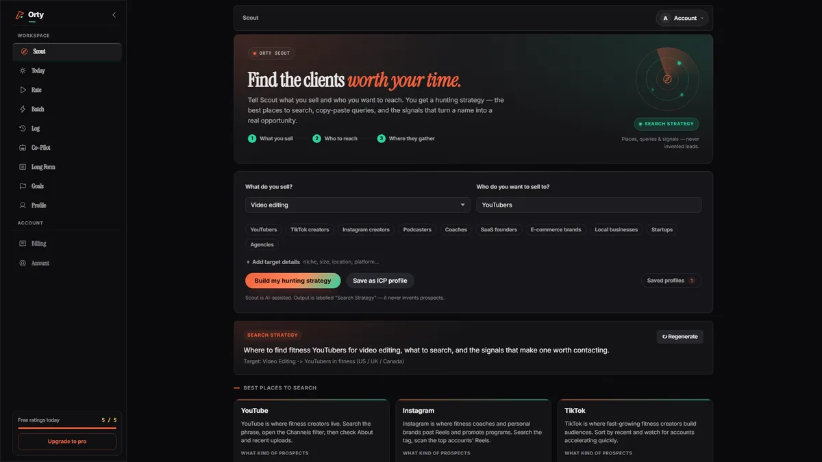Open the Today sun icon

(23, 70)
